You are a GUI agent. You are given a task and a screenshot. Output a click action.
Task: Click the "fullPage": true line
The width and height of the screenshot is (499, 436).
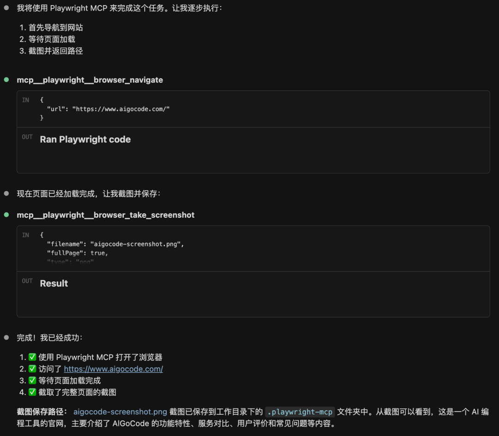point(77,253)
